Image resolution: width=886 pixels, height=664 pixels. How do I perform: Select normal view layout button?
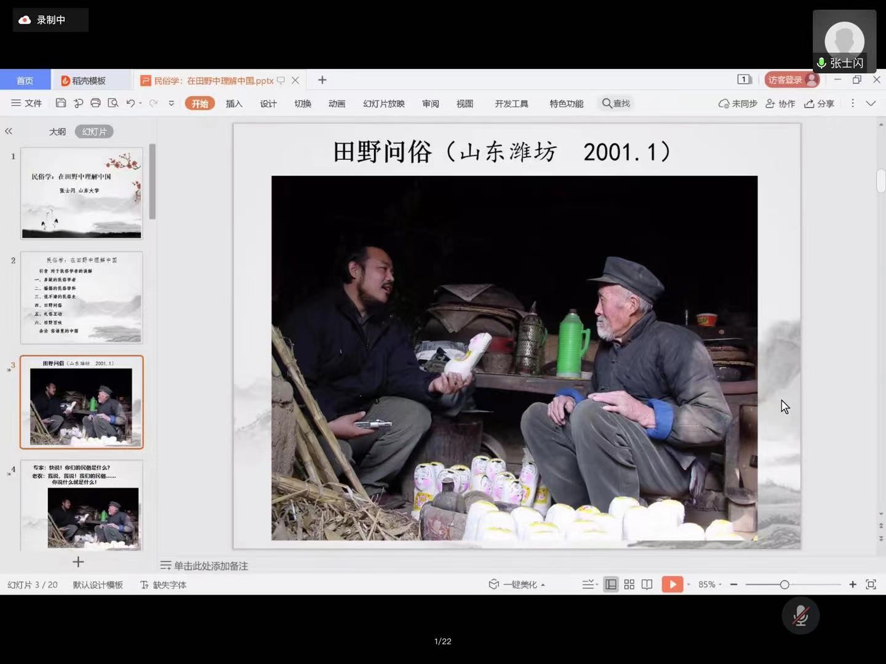point(610,585)
